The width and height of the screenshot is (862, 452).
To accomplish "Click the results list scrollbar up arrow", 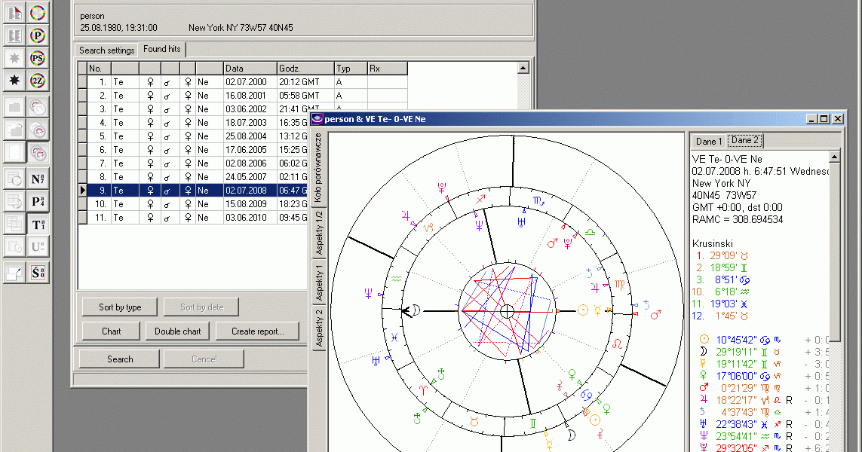I will point(523,68).
